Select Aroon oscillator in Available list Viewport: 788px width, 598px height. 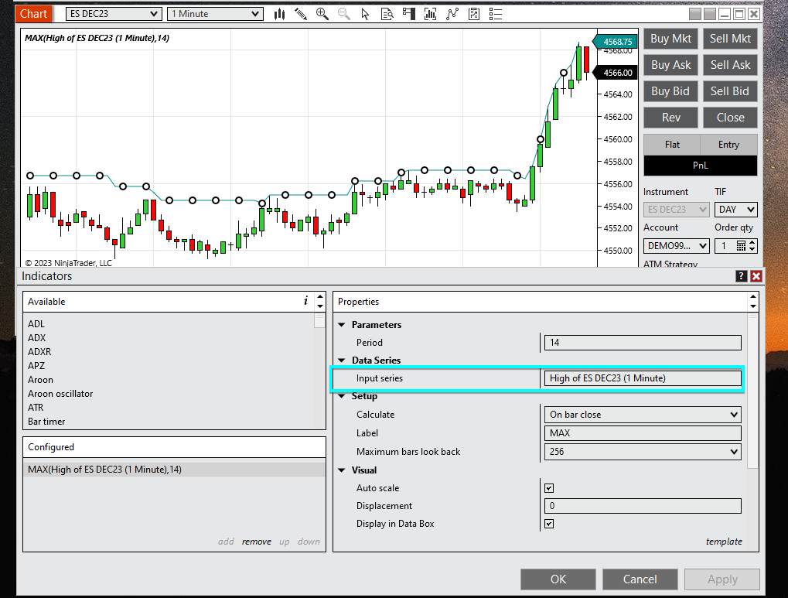click(60, 394)
